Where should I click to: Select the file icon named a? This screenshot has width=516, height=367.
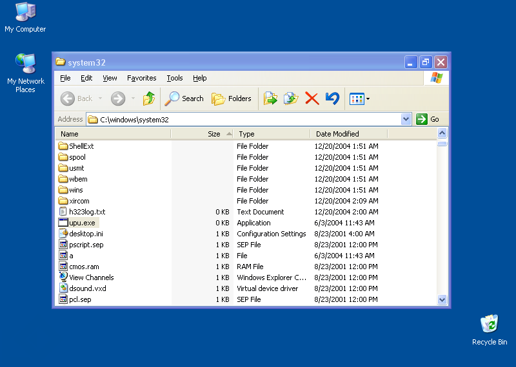[x=63, y=255]
